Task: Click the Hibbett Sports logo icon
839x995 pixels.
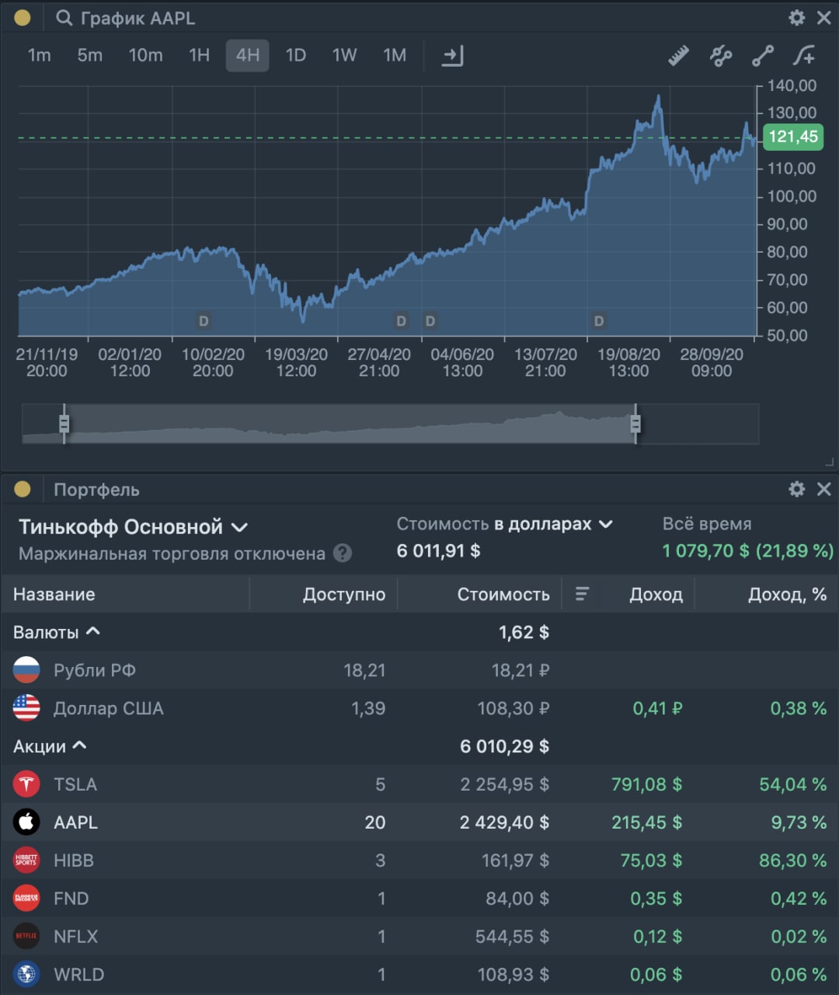Action: (26, 861)
